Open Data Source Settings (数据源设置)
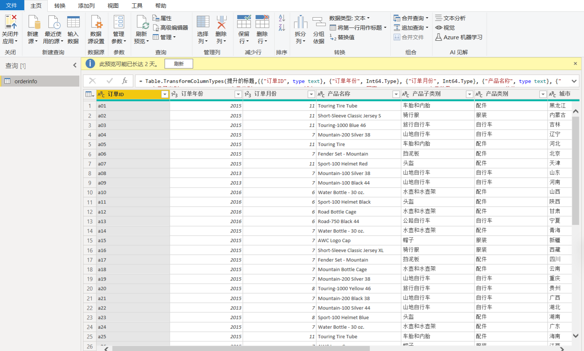584x351 pixels. click(x=96, y=30)
